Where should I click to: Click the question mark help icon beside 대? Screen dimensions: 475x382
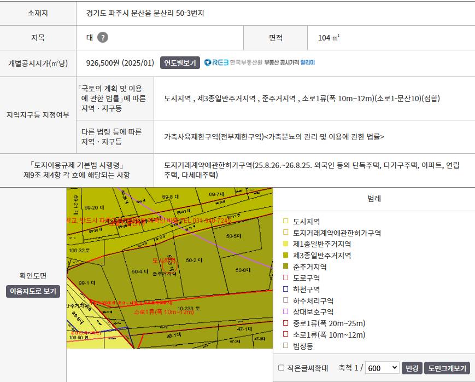[x=103, y=38]
